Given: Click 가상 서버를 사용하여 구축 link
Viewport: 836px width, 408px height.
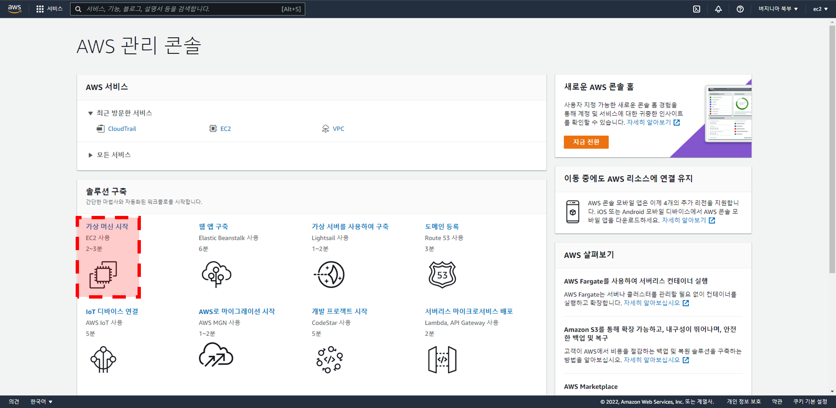Looking at the screenshot, I should tap(350, 226).
